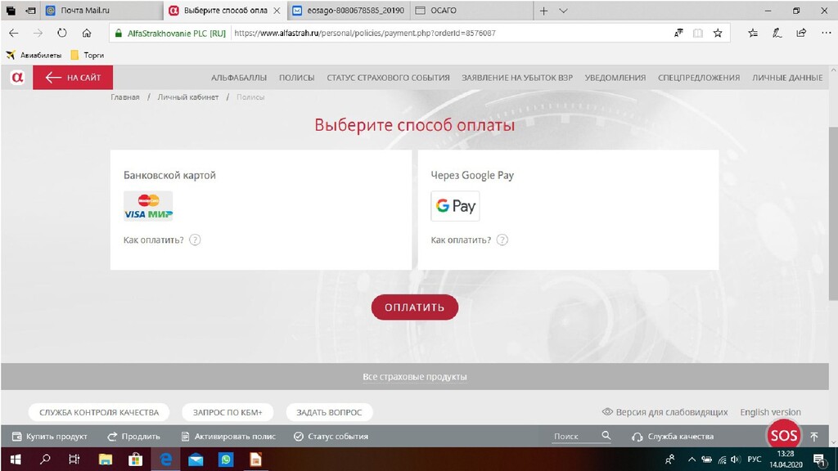
Task: Click the red Alfa logo icon
Action: pos(17,78)
